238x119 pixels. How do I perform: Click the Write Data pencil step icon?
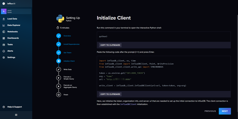59,69
